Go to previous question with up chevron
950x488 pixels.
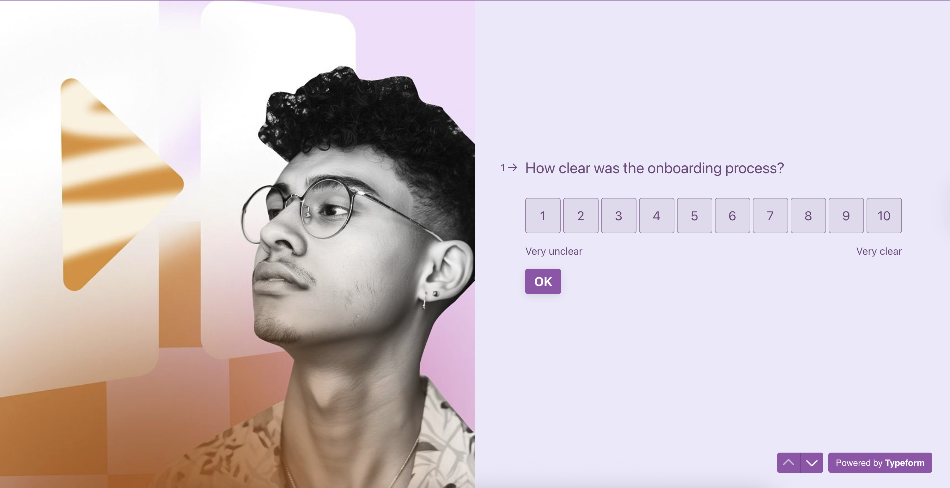coord(789,462)
